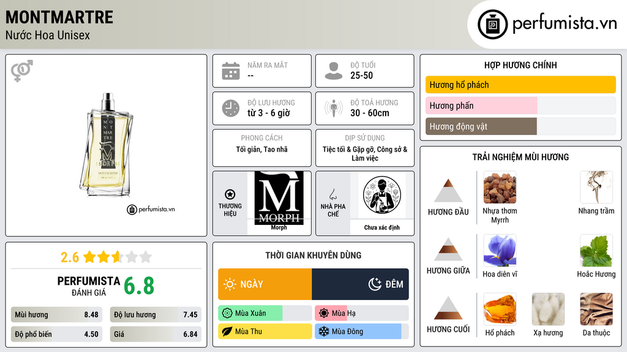Click the sun icon for Mùa Hạ
Screen dimensions: 627x352
click(x=324, y=313)
